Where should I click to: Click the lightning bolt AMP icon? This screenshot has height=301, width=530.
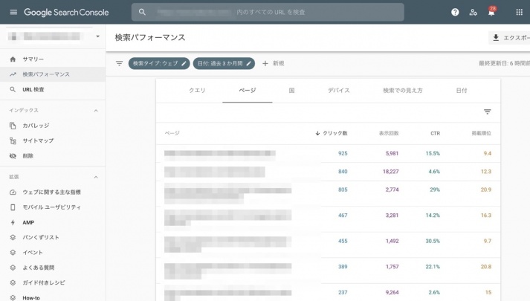[13, 222]
